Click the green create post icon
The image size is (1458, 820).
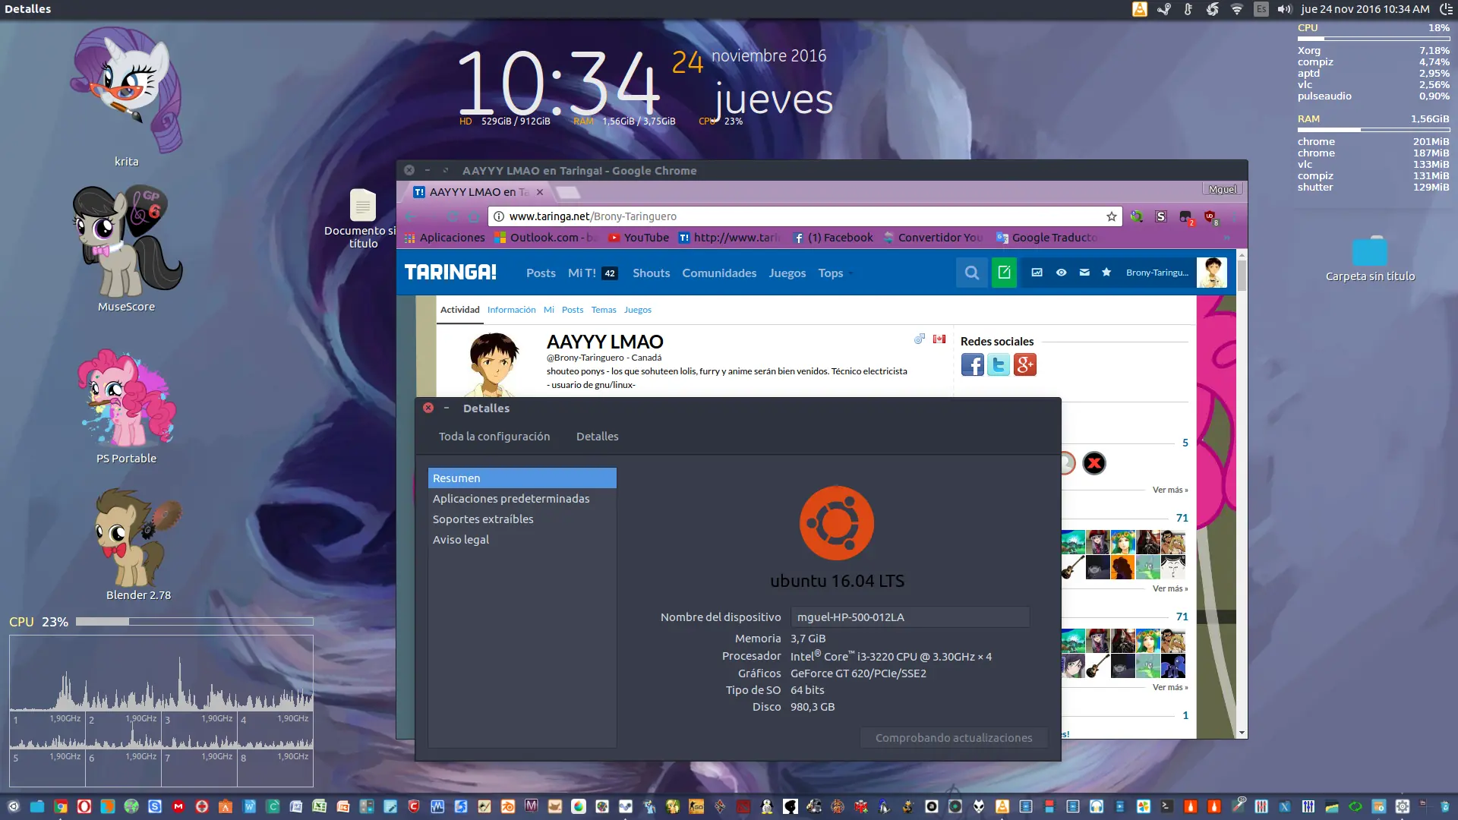click(x=1004, y=273)
